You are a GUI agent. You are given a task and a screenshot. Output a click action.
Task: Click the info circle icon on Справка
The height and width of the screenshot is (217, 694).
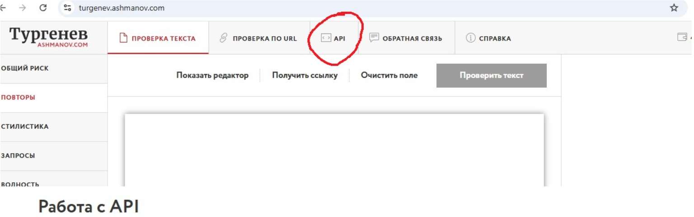point(471,38)
